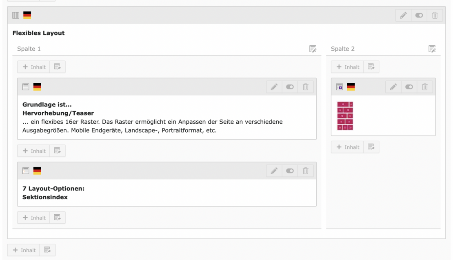Click the German flag on Flexibles Layout header
Screen dimensions: 453x260
click(x=27, y=16)
